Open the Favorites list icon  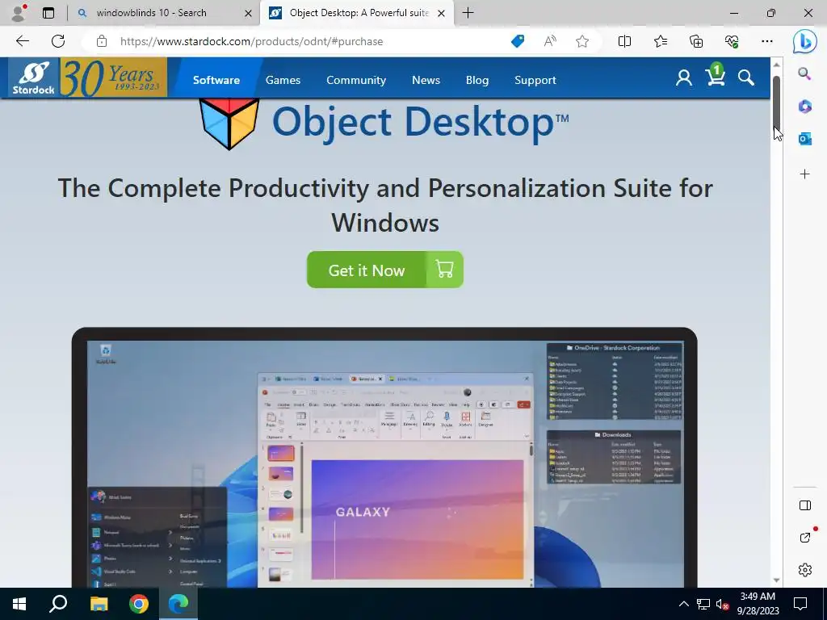pos(661,41)
